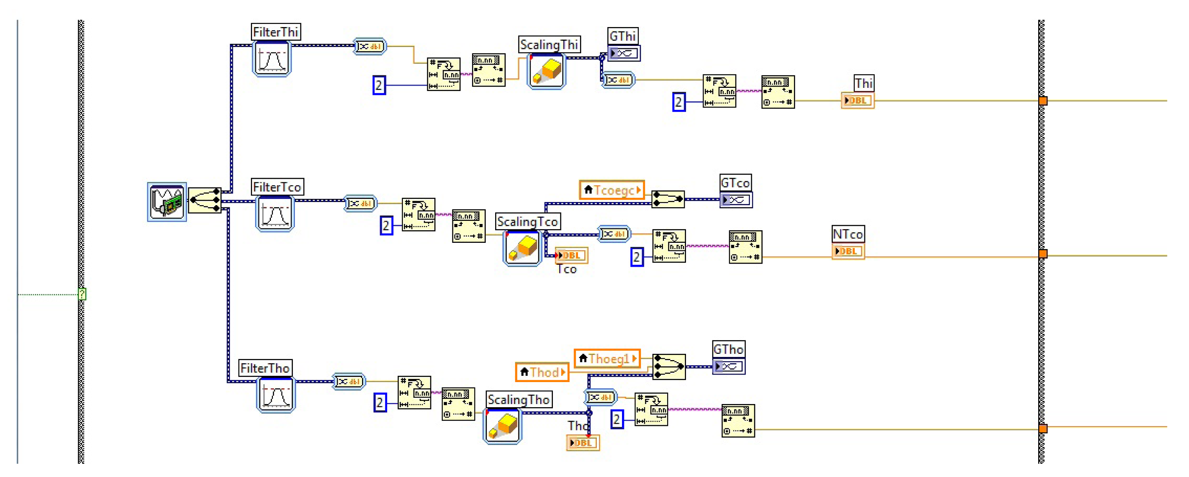
Task: Select the Thod local variable
Action: pos(542,372)
